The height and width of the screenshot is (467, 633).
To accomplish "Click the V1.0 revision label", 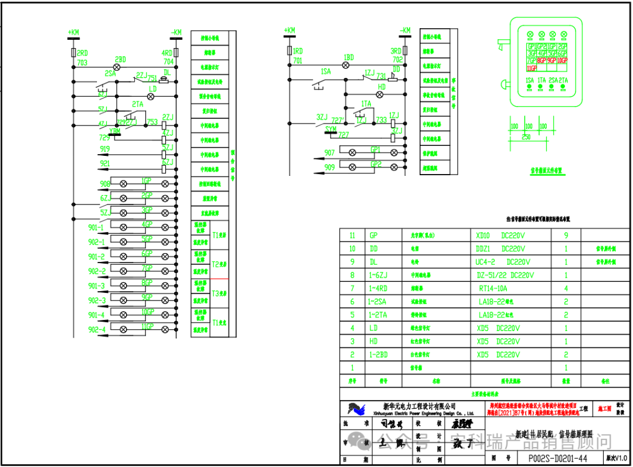I will click(x=621, y=458).
